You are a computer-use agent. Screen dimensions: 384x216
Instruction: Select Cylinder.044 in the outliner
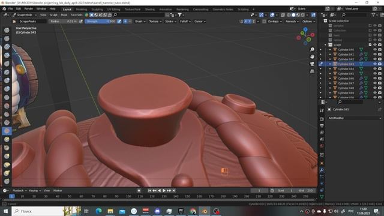pyautogui.click(x=346, y=69)
